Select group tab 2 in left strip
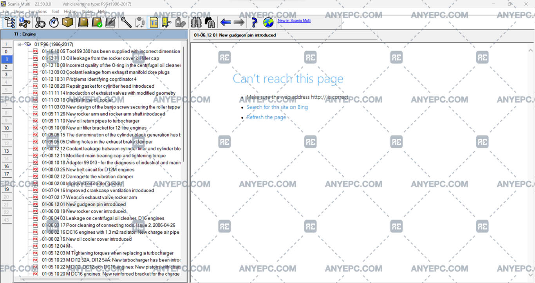This screenshot has width=535, height=283. click(6, 67)
